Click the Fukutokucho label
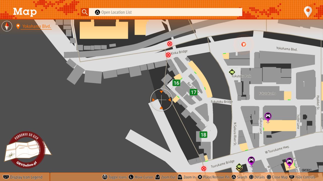This screenshot has width=323, height=181. point(267,94)
